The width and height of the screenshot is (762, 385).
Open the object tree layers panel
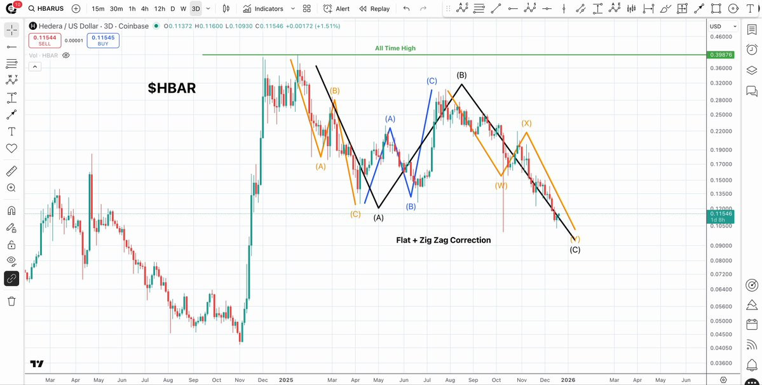pos(752,70)
